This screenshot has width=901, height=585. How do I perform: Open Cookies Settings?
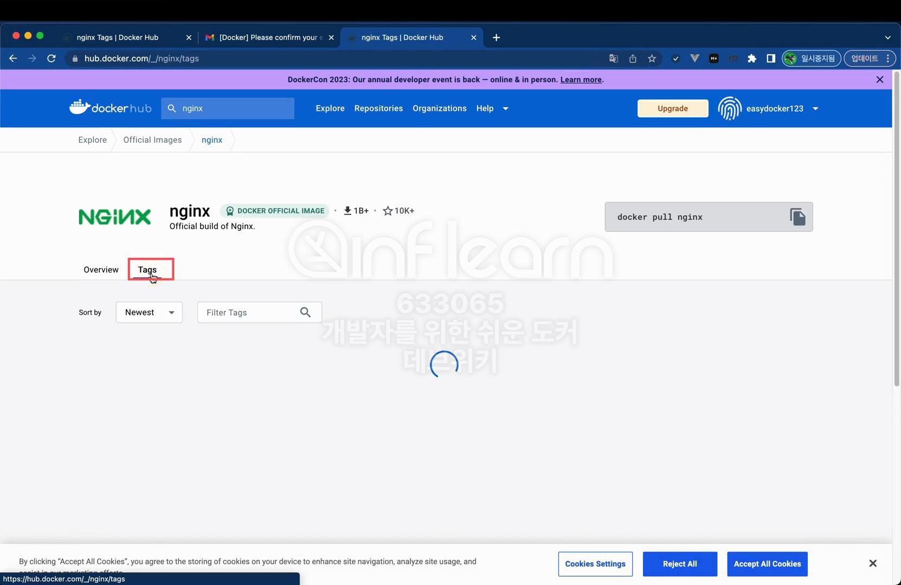[x=595, y=564]
